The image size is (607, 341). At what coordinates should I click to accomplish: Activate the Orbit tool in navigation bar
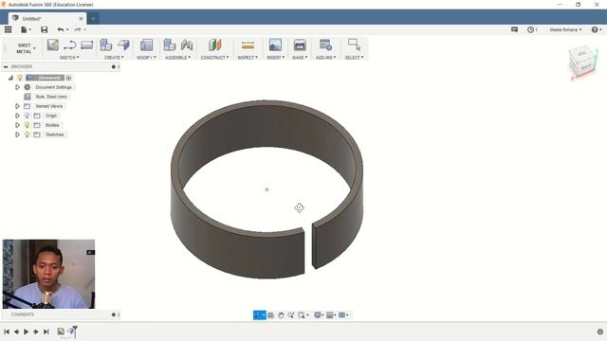pos(258,315)
